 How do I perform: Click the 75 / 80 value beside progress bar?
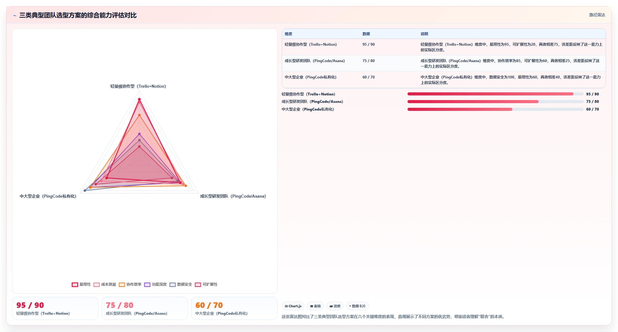[x=592, y=102]
